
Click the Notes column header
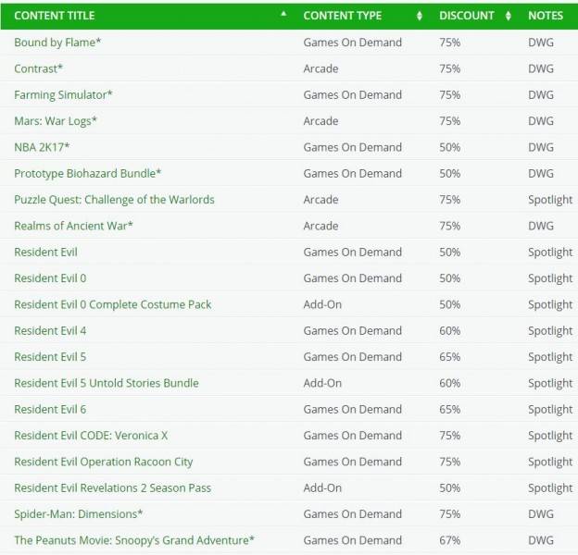point(546,16)
